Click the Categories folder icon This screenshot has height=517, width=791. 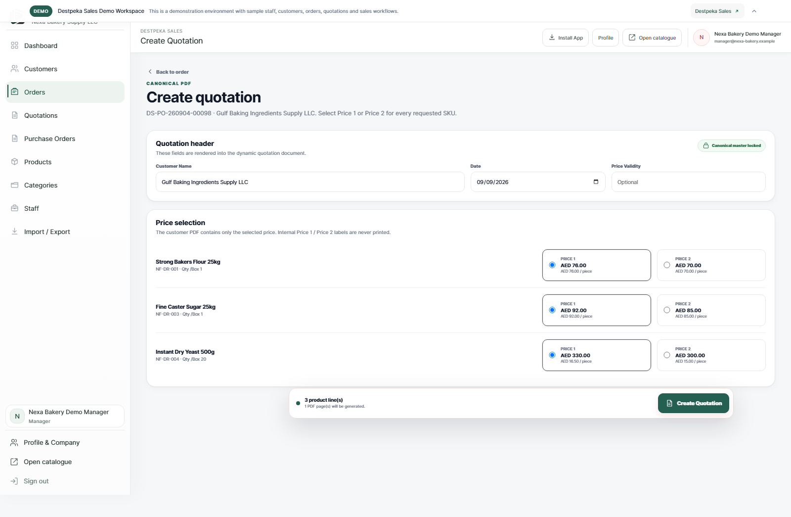pyautogui.click(x=14, y=185)
